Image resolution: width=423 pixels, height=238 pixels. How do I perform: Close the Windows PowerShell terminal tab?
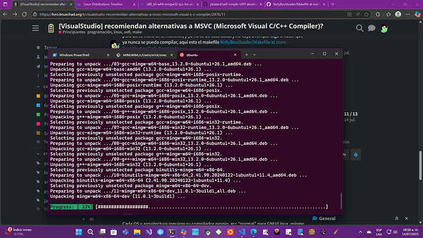pyautogui.click(x=108, y=55)
